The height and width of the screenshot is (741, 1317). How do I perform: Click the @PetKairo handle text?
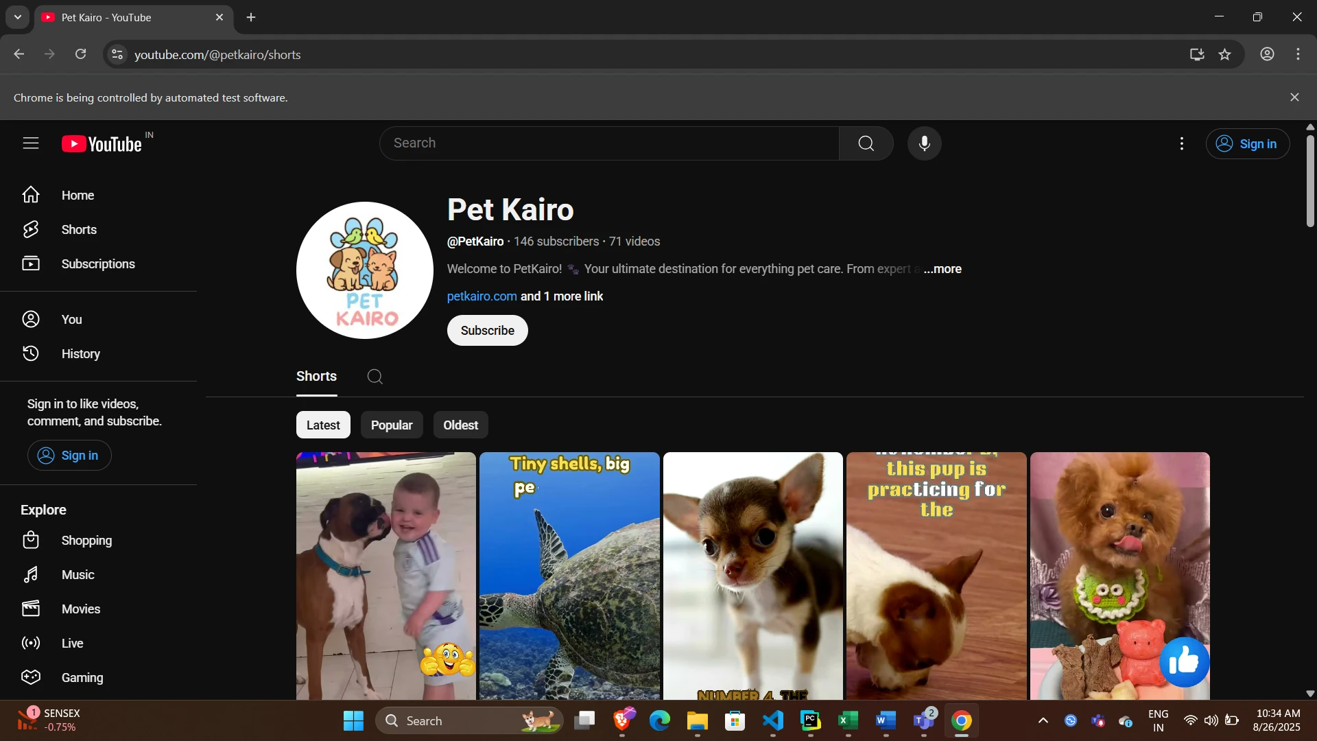(475, 242)
